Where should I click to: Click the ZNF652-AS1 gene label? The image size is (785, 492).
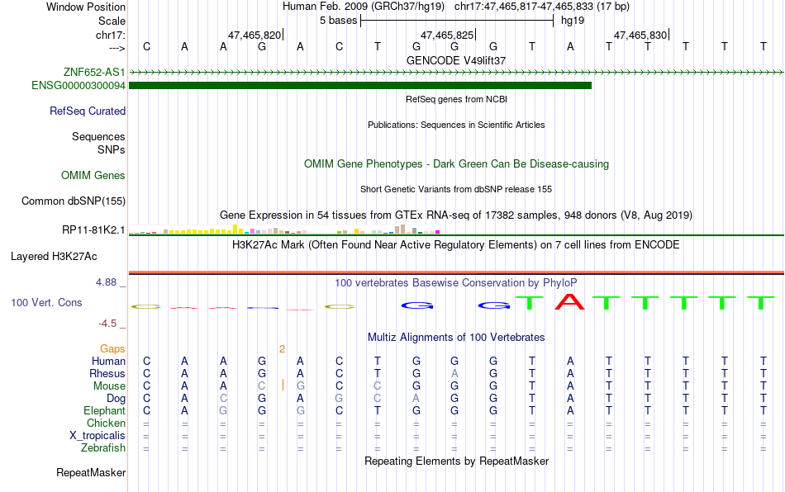pyautogui.click(x=94, y=72)
